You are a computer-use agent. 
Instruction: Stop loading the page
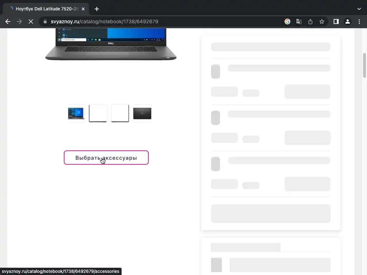pyautogui.click(x=31, y=21)
